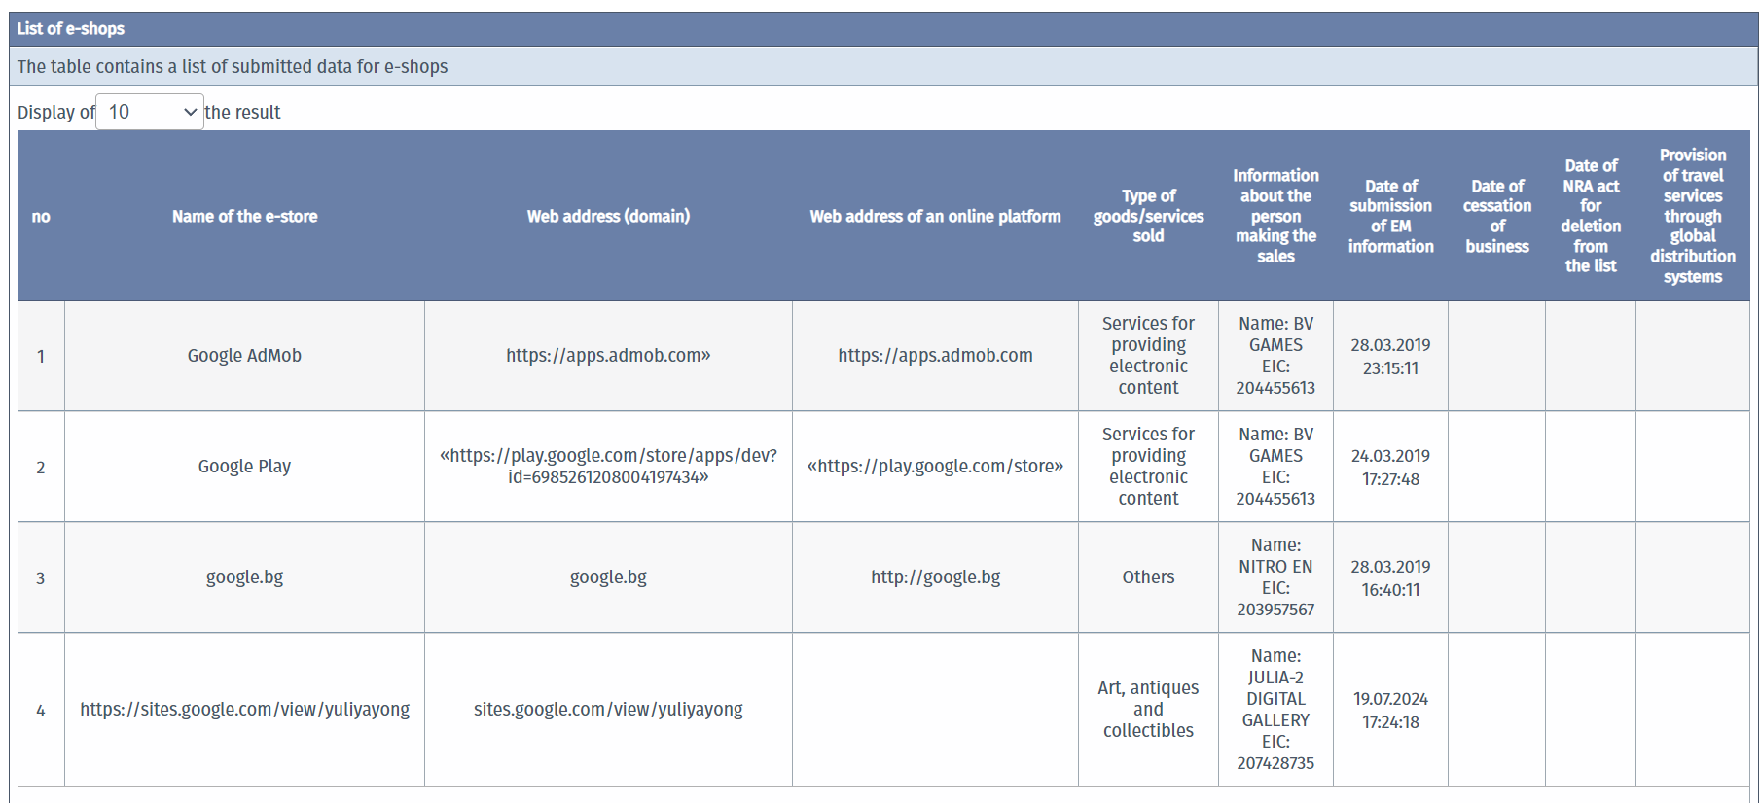Click seller info 'JULIA-2 DIGITAL GALLERY'

click(1275, 710)
